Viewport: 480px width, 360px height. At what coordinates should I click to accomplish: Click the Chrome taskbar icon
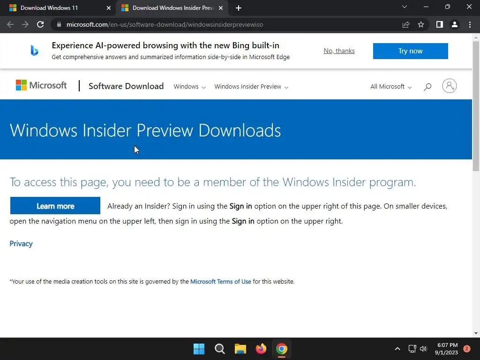(282, 349)
